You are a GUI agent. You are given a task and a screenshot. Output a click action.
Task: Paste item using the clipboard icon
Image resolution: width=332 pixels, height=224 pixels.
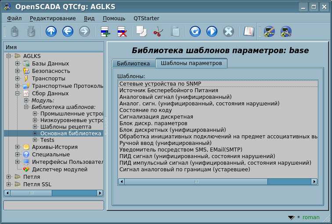(175, 32)
